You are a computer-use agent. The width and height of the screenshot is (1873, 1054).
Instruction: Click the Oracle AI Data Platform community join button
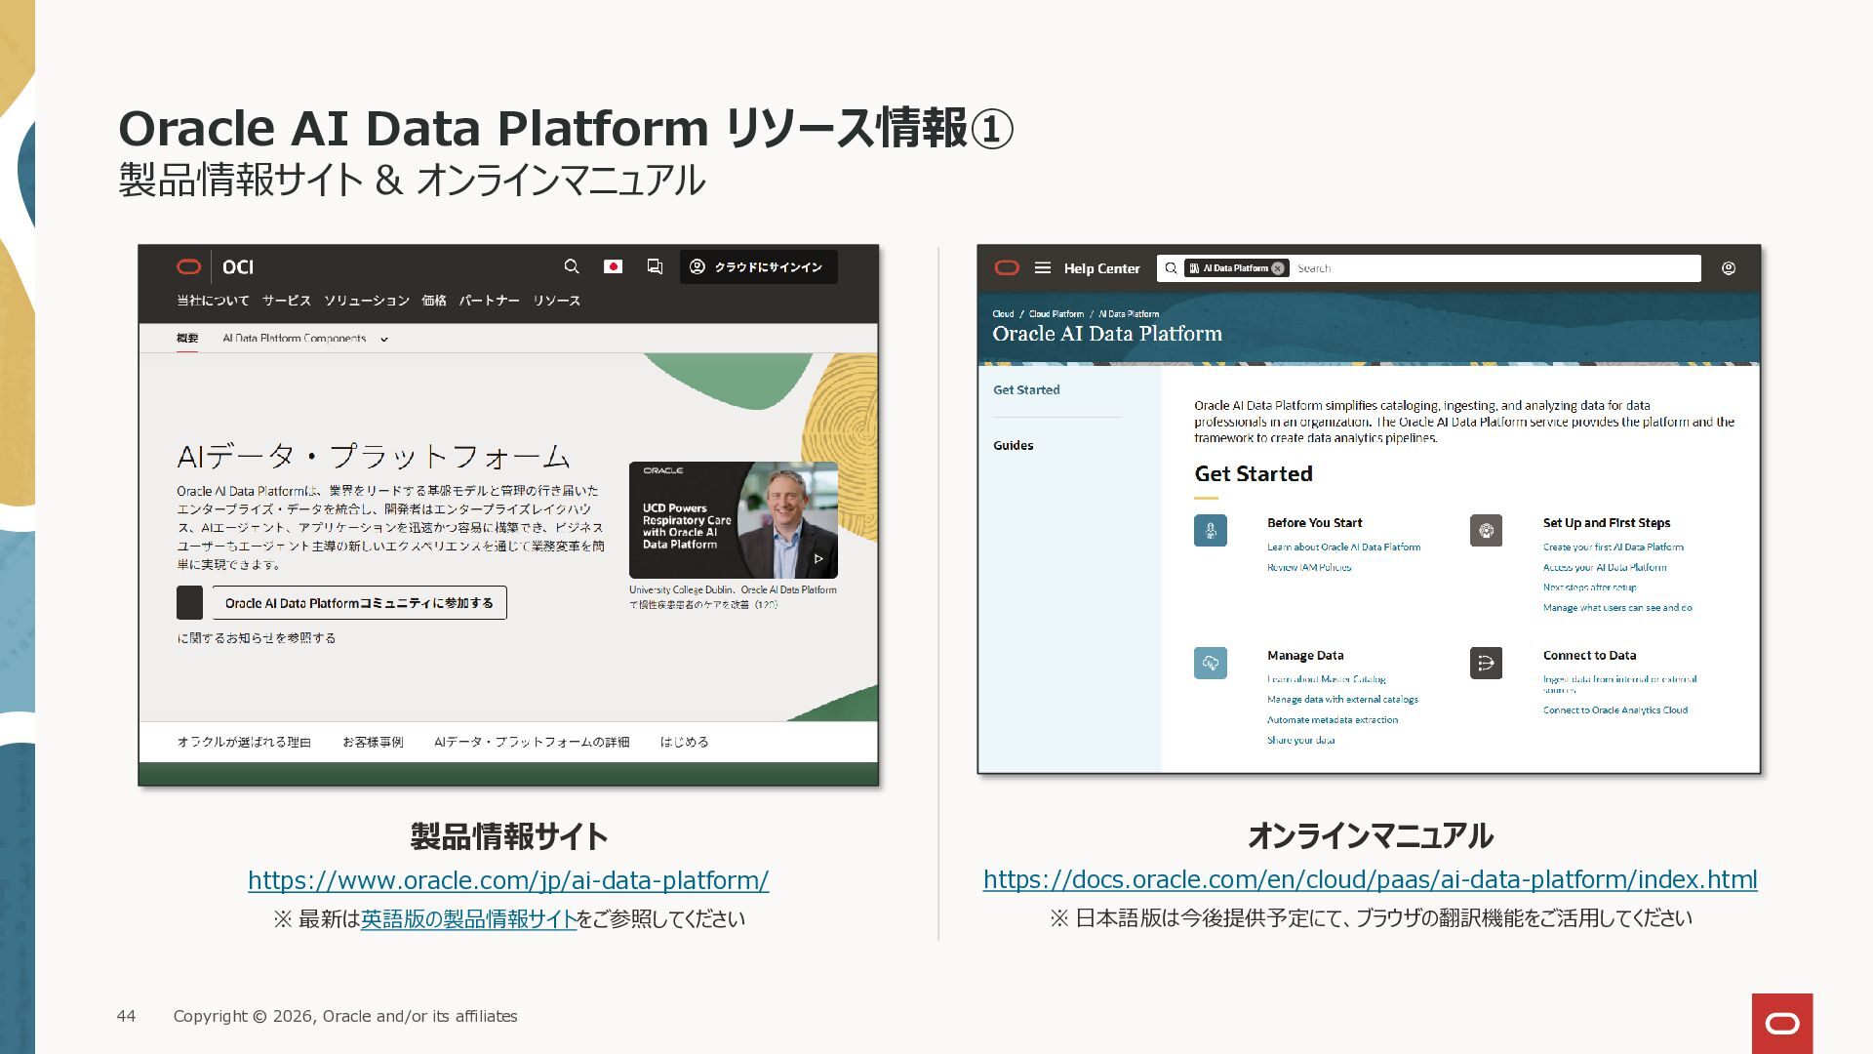pos(358,603)
